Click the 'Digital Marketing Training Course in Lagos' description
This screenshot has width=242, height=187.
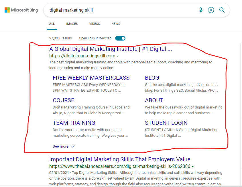point(91,110)
